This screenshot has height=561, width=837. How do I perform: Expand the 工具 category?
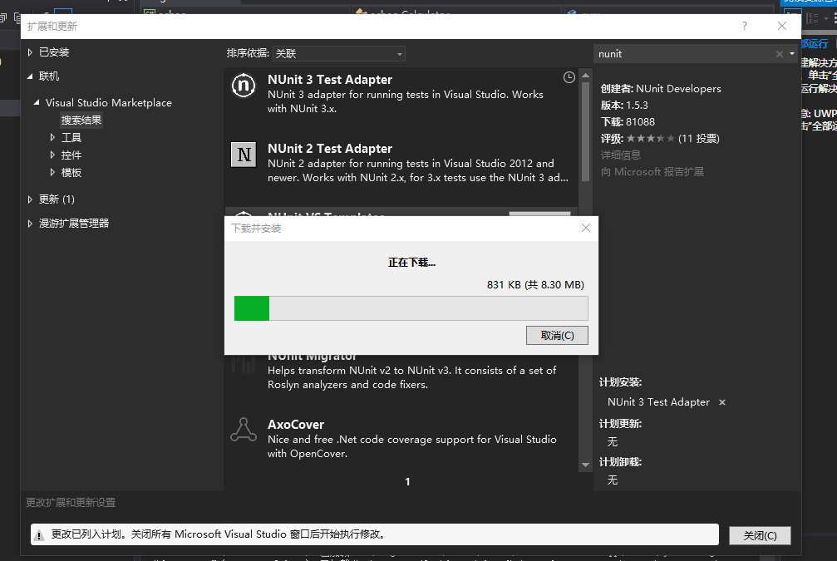52,138
